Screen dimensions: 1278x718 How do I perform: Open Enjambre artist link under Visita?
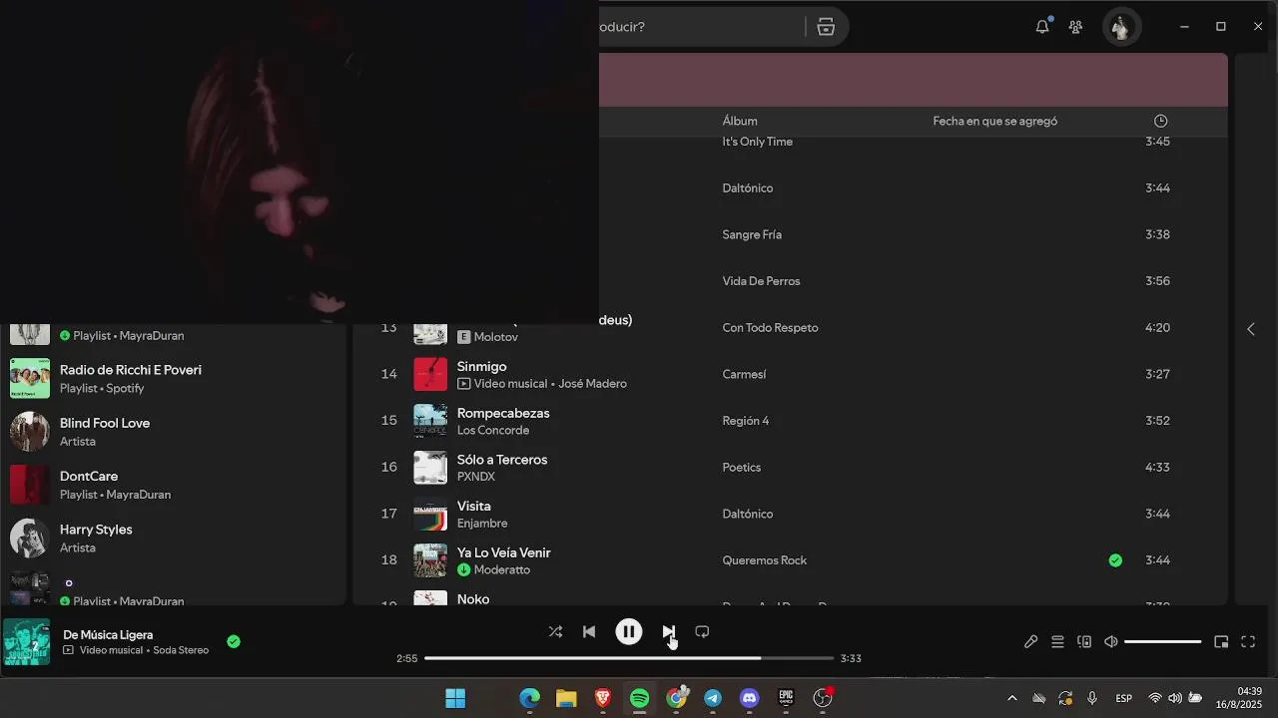click(x=482, y=524)
